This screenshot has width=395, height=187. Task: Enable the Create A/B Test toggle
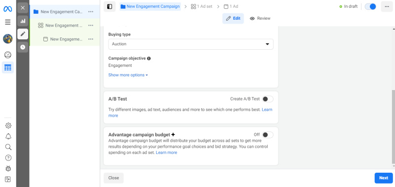268,99
